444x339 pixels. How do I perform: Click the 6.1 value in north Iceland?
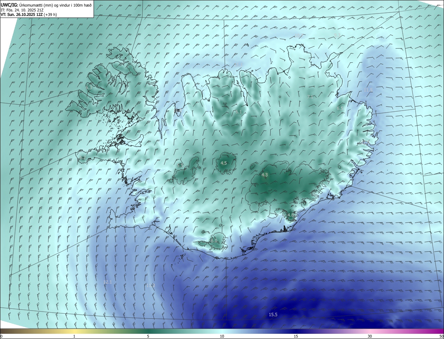[x=239, y=112]
